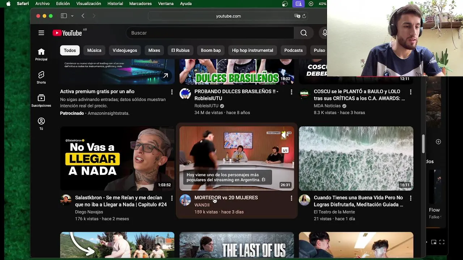Open WANDII channel avatar
463x260 pixels.
pos(185,200)
